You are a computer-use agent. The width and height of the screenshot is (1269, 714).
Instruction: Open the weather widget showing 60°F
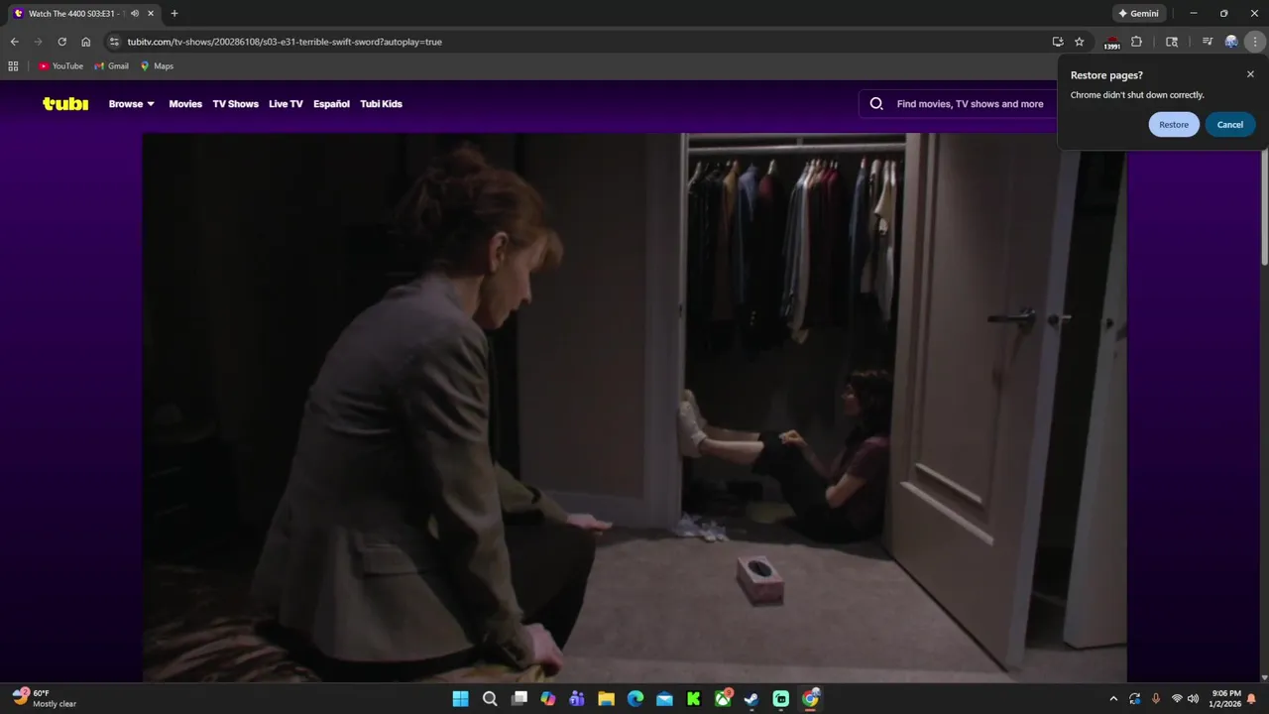[45, 698]
